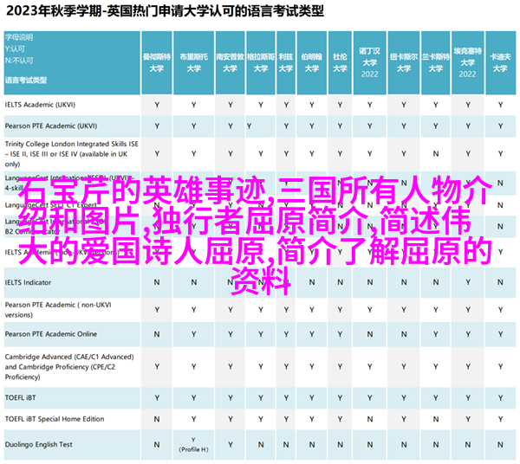Click the 伯明翰大学 column header
This screenshot has height=464, width=520.
click(x=312, y=62)
